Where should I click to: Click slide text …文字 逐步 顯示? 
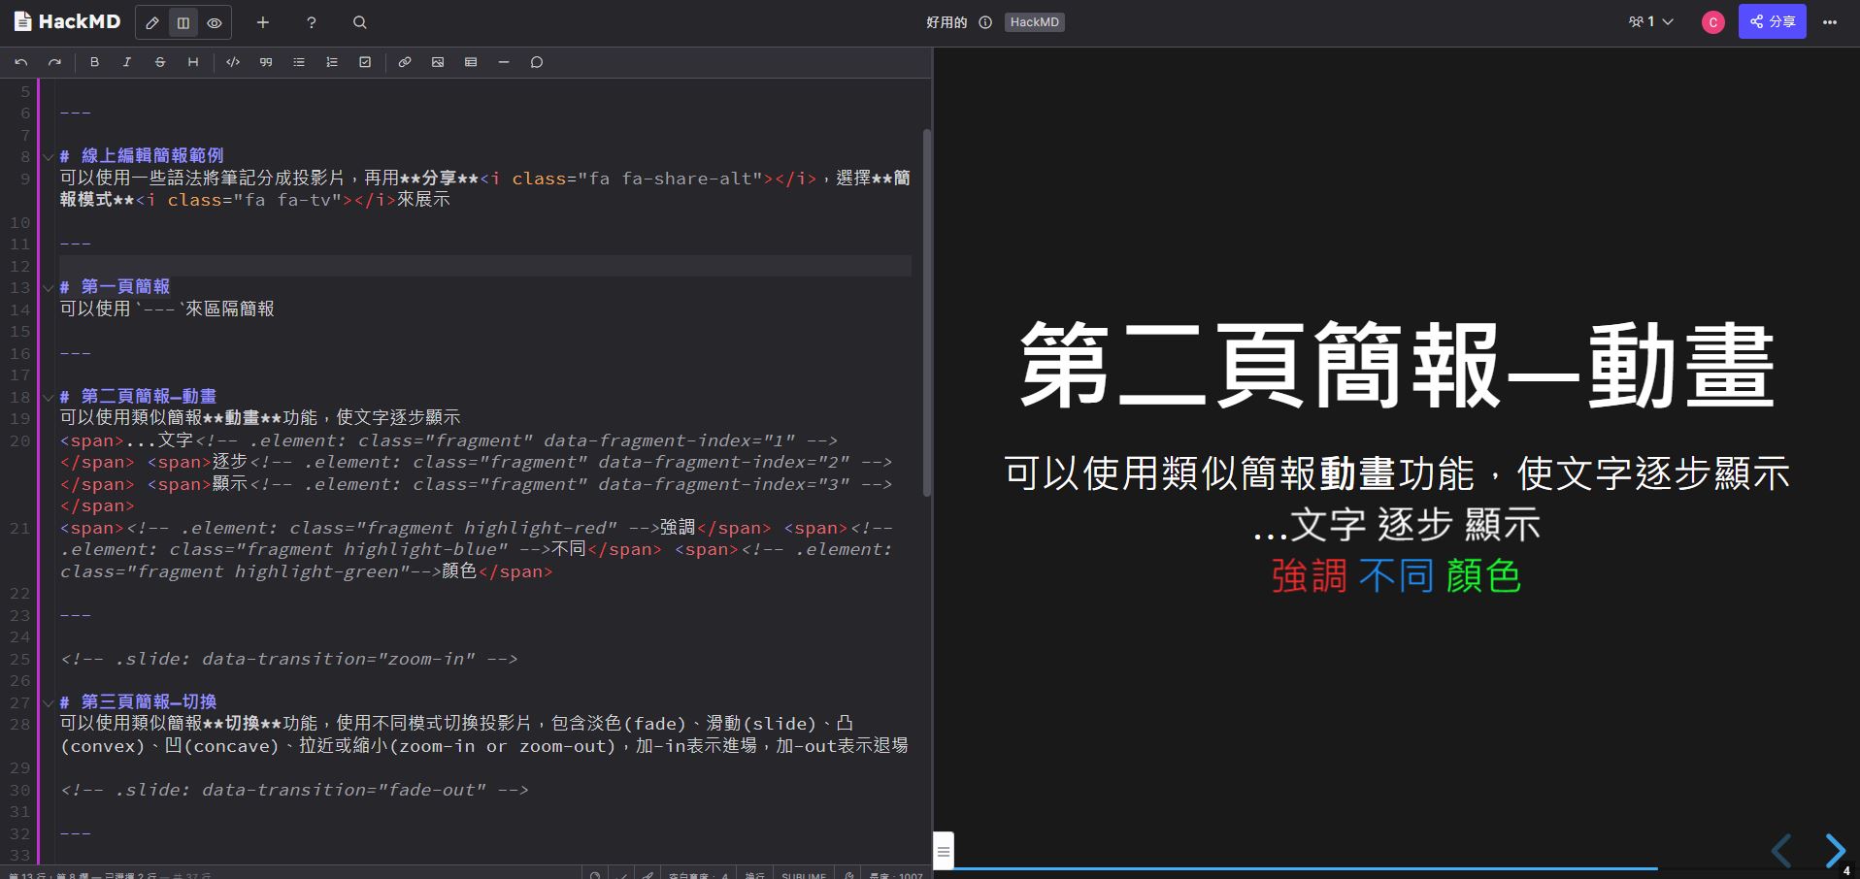1397,525
